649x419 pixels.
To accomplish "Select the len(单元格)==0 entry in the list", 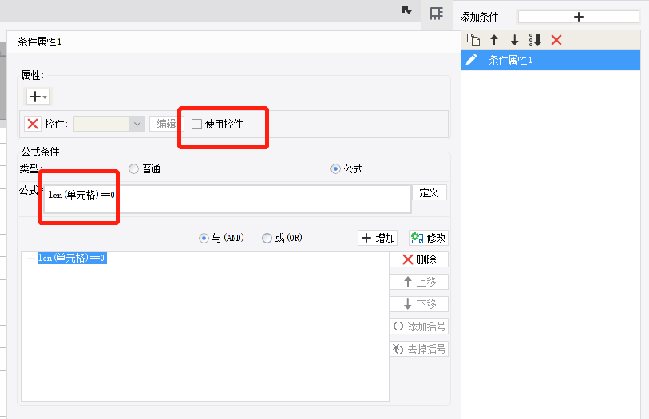I will [x=72, y=258].
